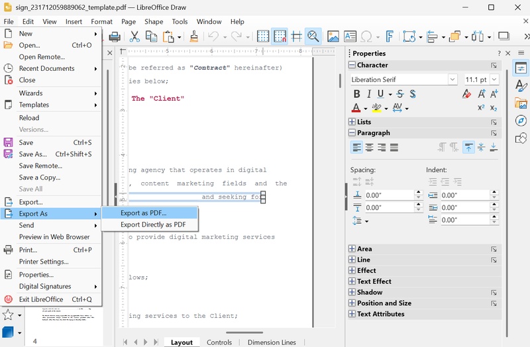530x347 pixels.
Task: Click Subscript icon
Action: [x=494, y=108]
